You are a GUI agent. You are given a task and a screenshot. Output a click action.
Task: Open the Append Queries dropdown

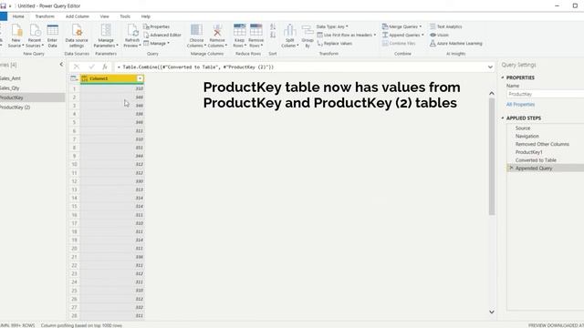click(403, 35)
